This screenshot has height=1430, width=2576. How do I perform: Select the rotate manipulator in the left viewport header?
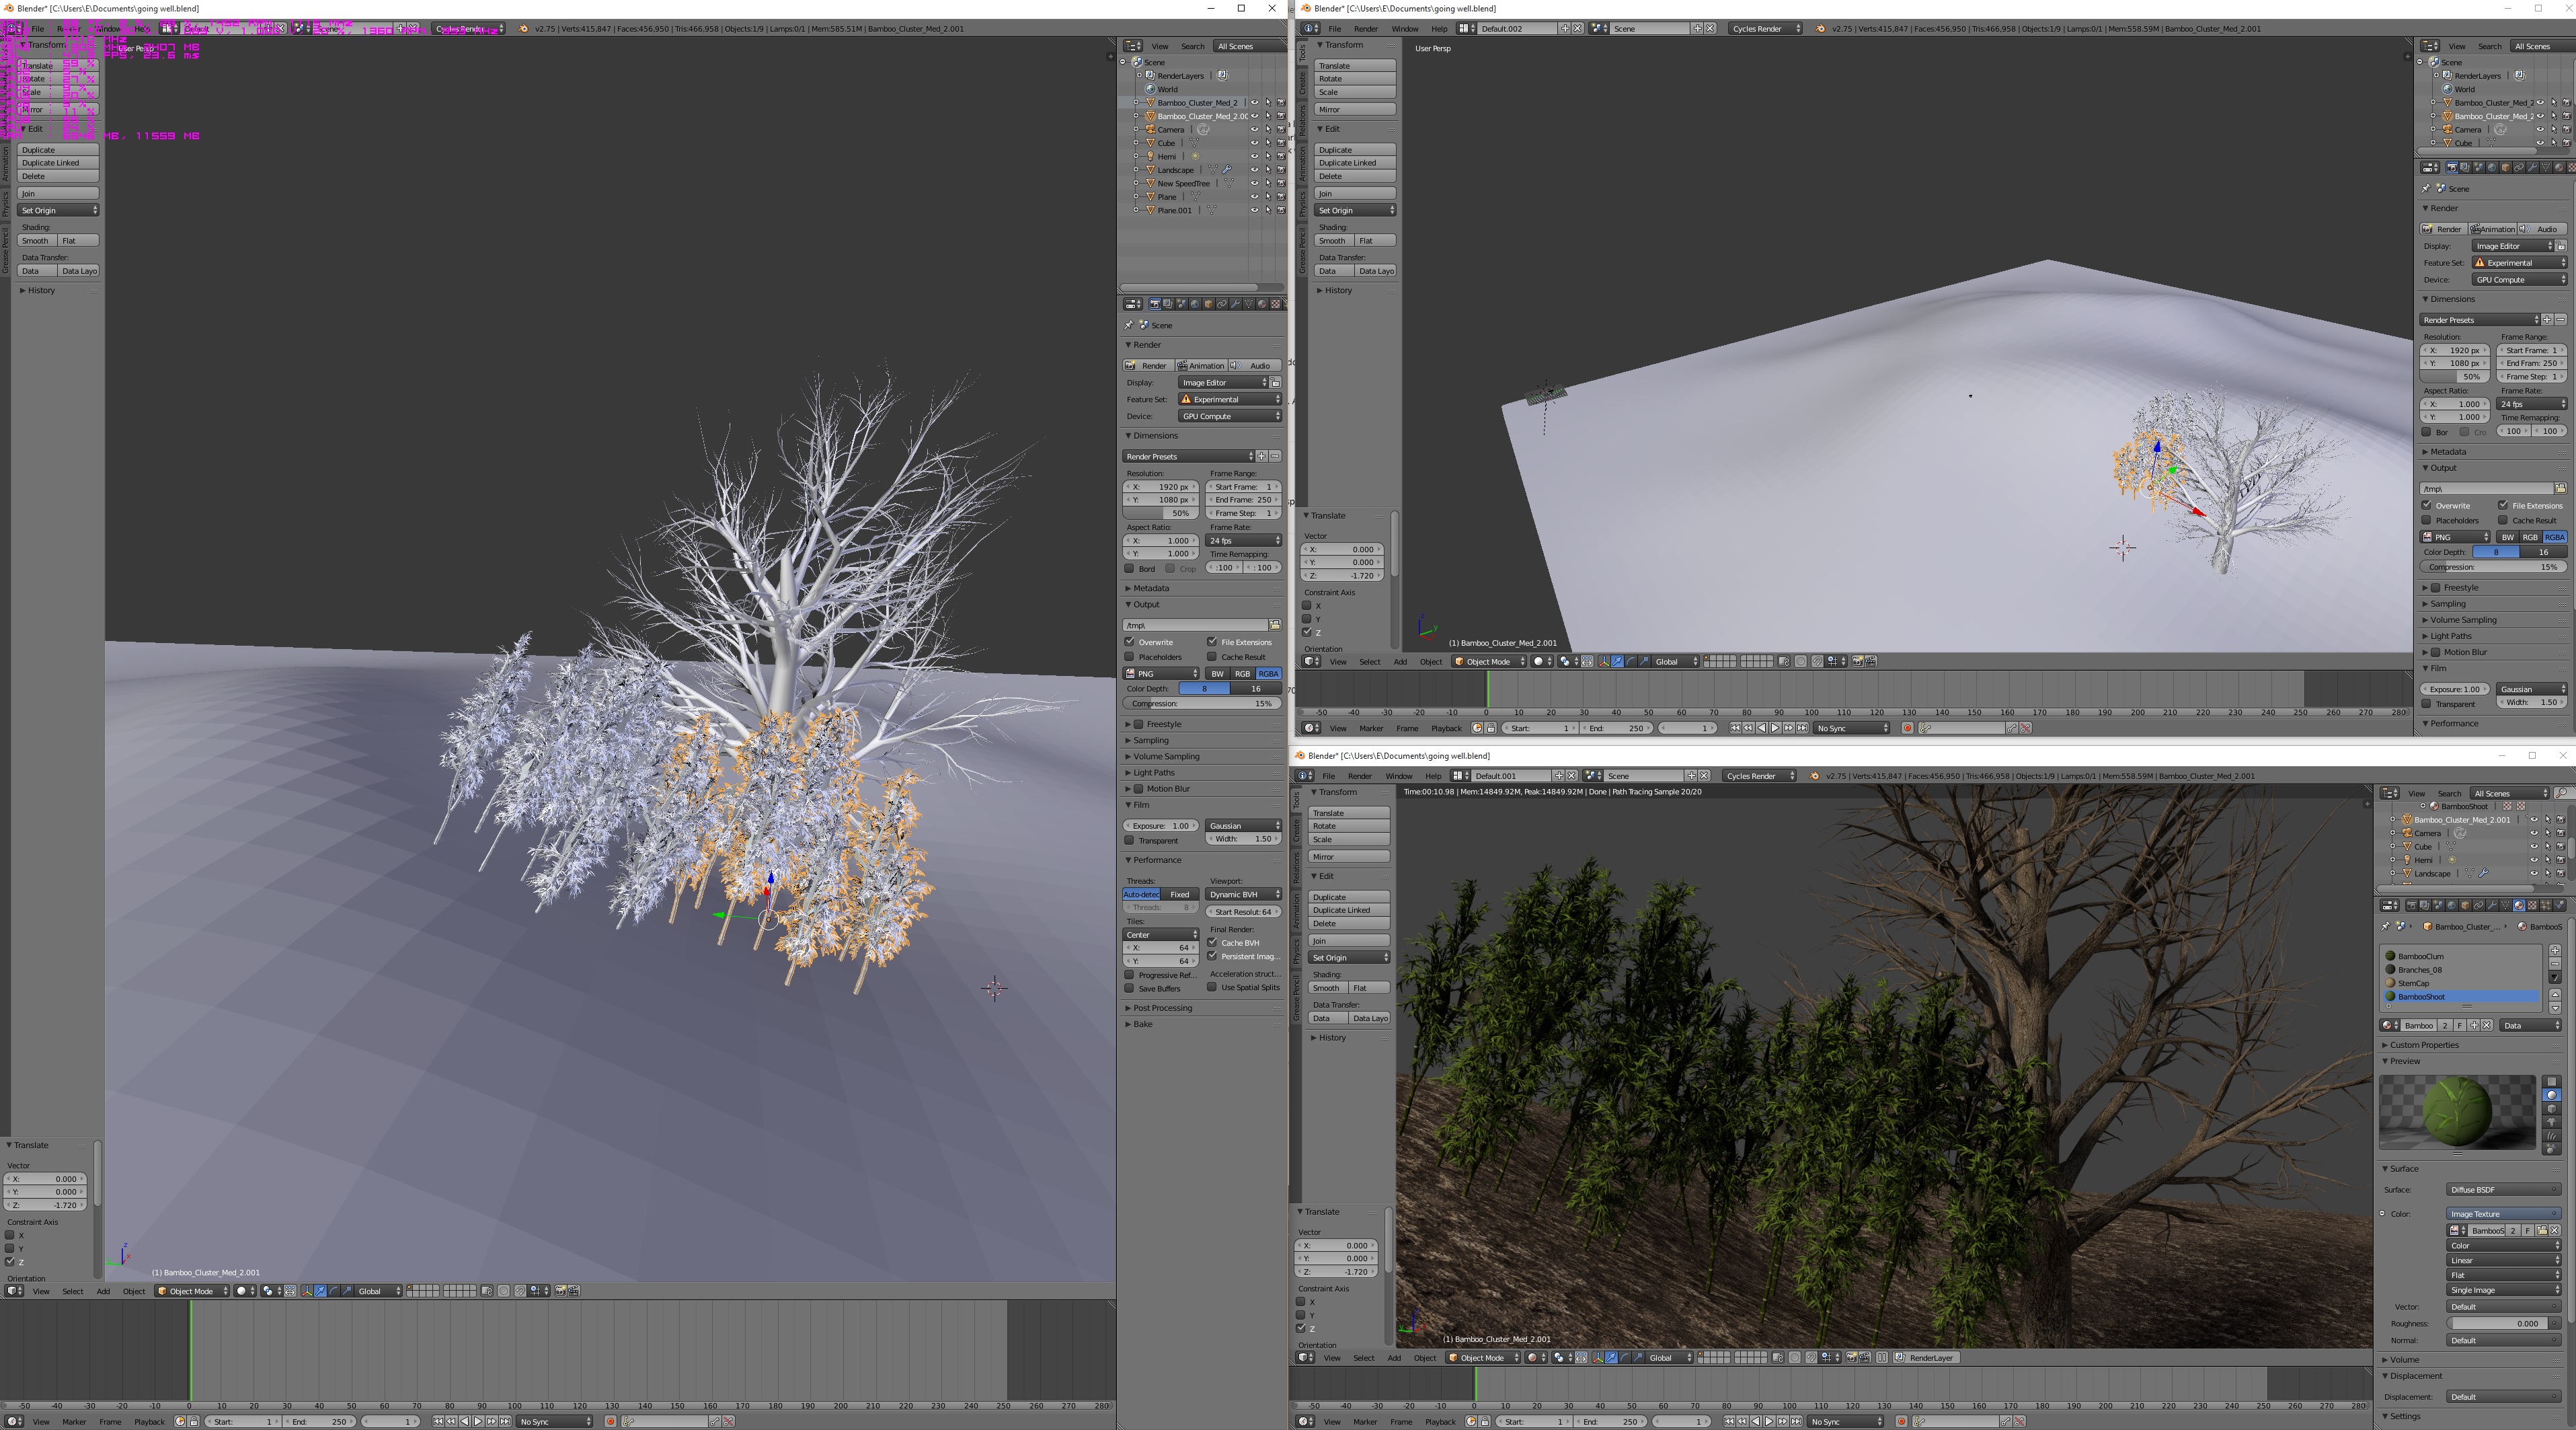(x=334, y=1291)
